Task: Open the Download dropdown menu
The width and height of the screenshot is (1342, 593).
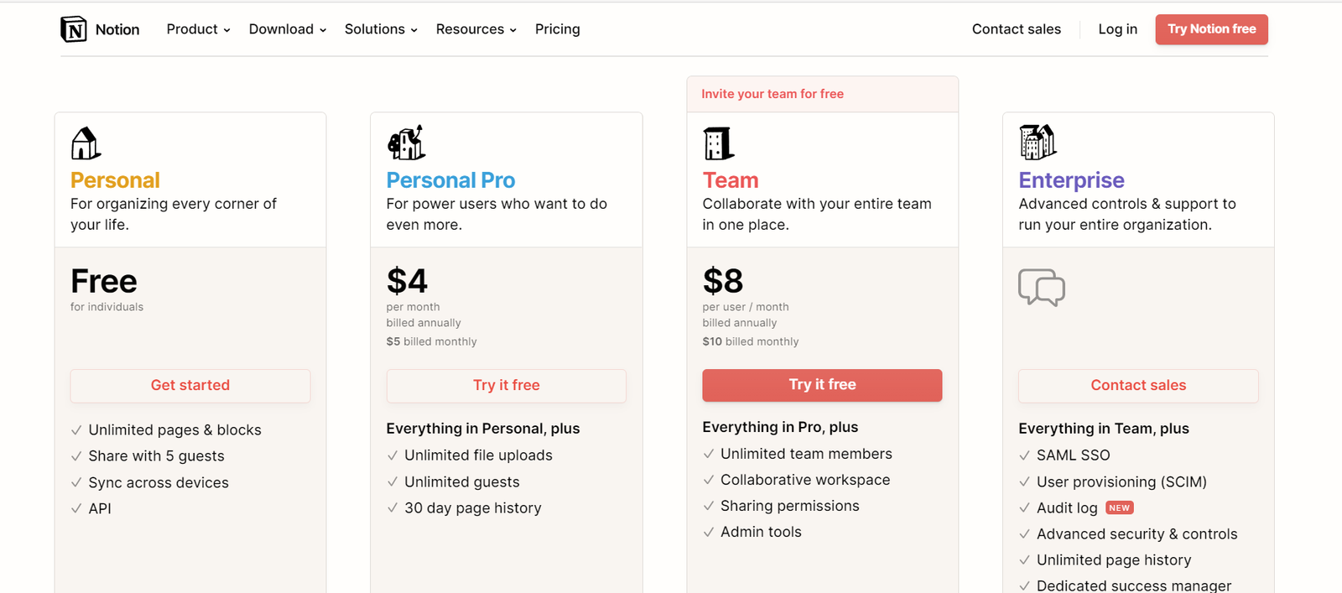Action: tap(288, 29)
